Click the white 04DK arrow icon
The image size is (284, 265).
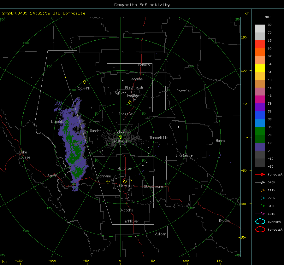click(260, 182)
